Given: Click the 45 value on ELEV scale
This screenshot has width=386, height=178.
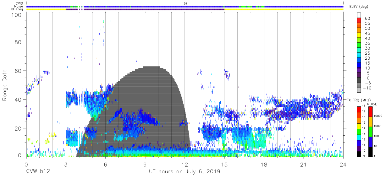Looking at the screenshot, I should 367,33.
